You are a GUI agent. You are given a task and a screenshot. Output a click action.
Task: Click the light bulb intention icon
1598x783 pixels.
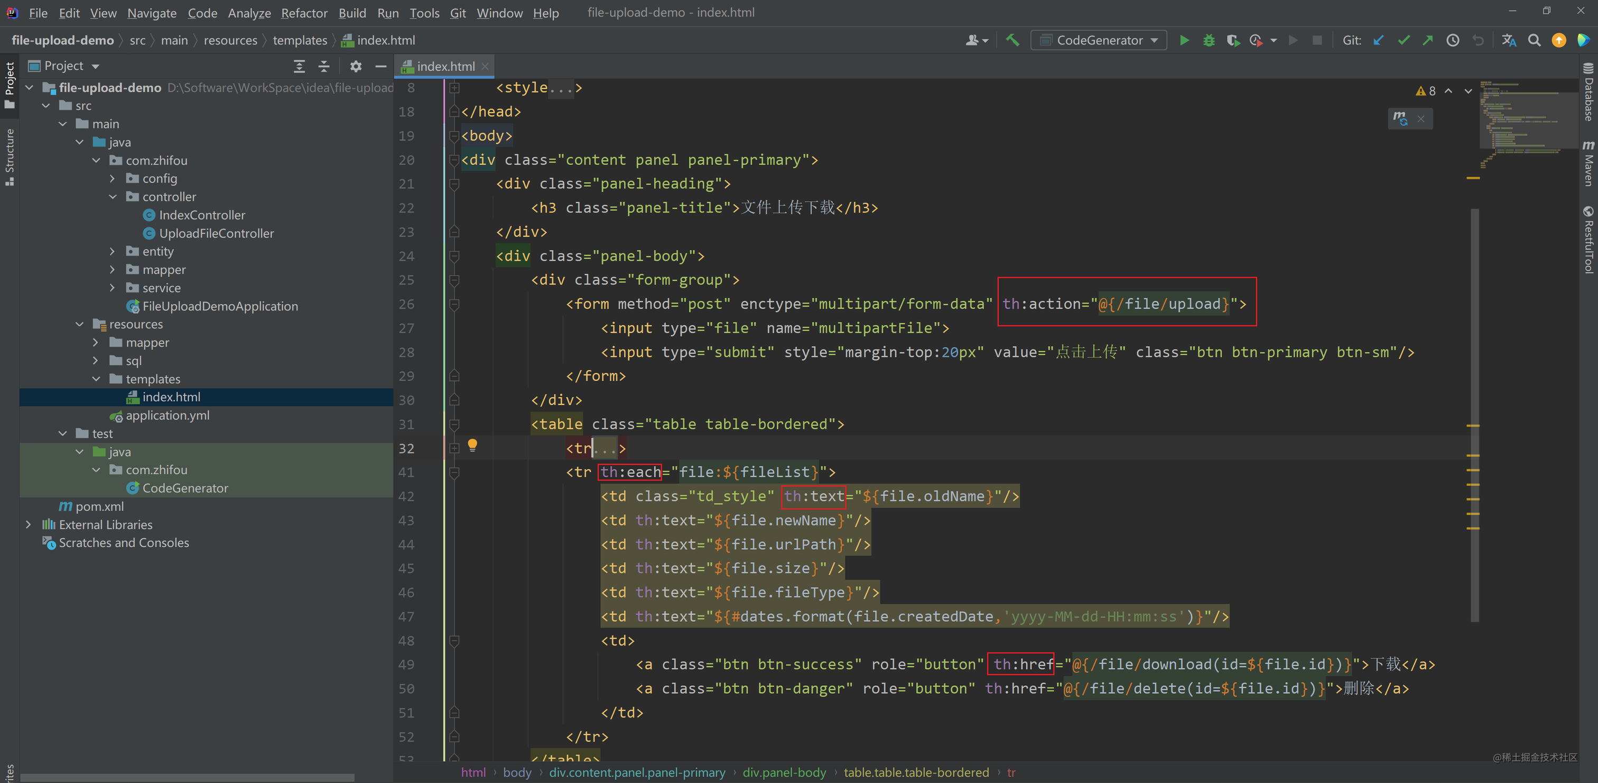click(473, 445)
